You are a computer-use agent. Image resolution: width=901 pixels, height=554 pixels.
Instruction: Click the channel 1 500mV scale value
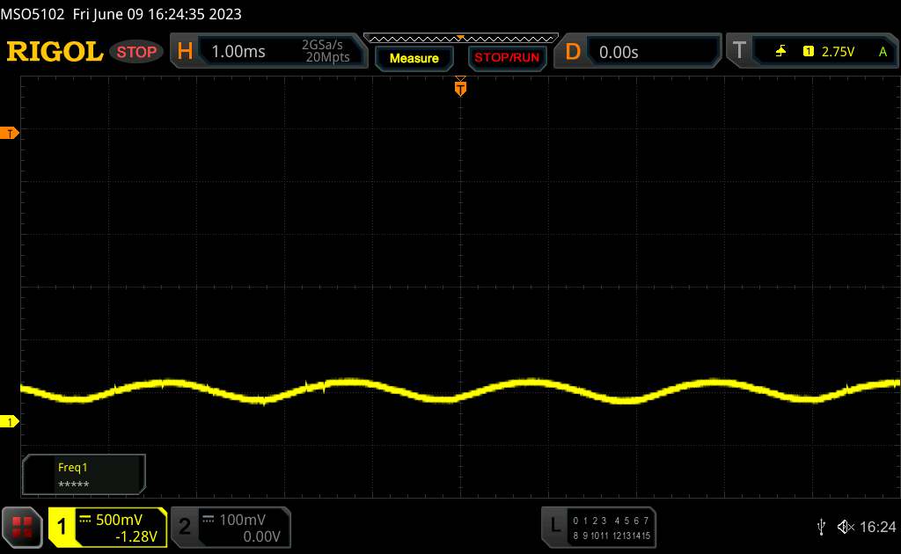coord(119,520)
